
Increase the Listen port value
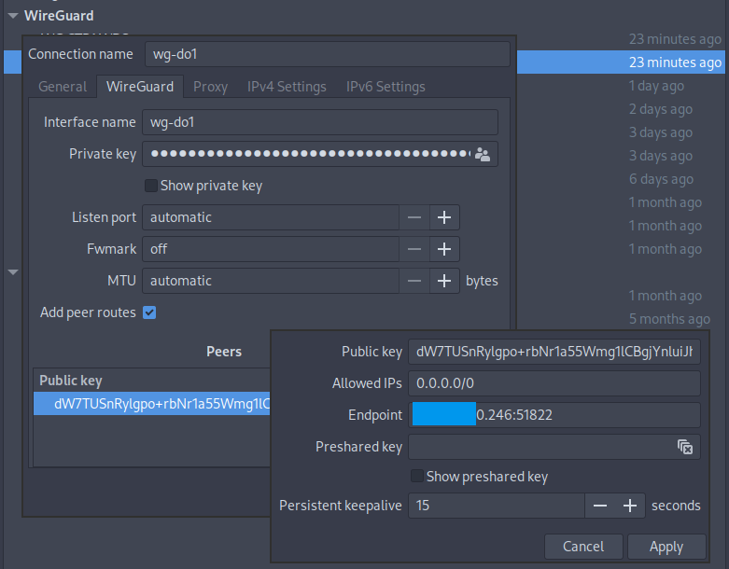pyautogui.click(x=444, y=217)
